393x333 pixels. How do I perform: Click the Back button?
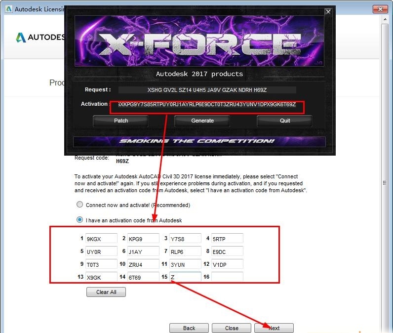(189, 328)
